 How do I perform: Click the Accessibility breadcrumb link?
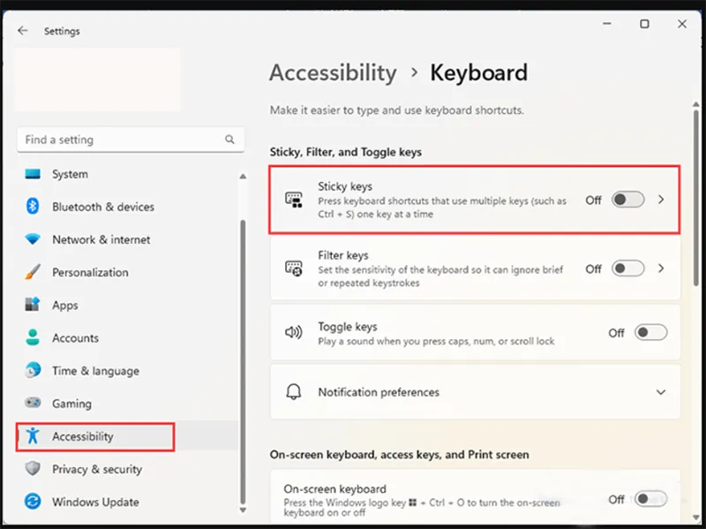[x=333, y=73]
